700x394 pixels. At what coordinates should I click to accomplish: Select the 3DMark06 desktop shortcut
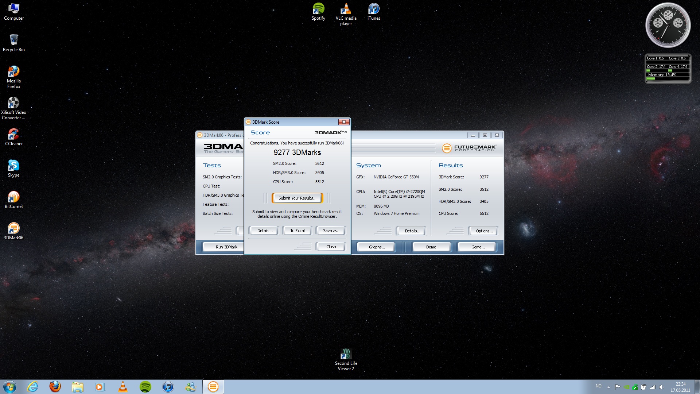(13, 231)
